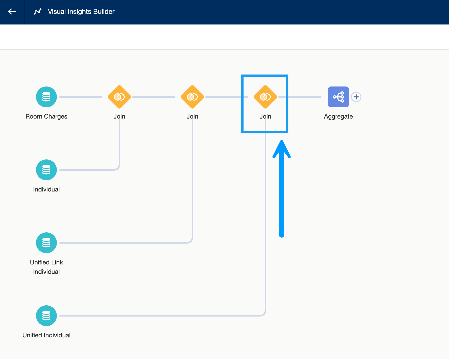Click the Visual Insights Builder graph icon
This screenshot has width=449, height=359.
(38, 11)
